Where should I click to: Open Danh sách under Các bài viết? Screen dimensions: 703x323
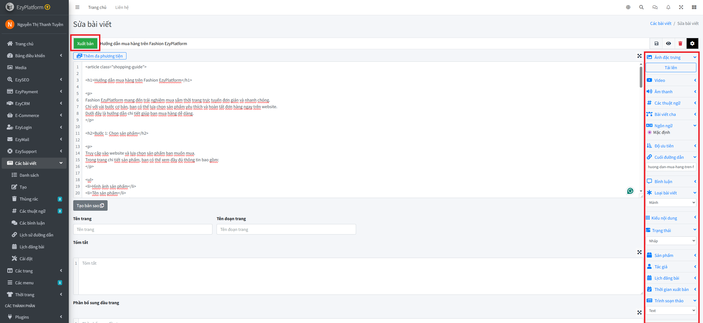[29, 175]
